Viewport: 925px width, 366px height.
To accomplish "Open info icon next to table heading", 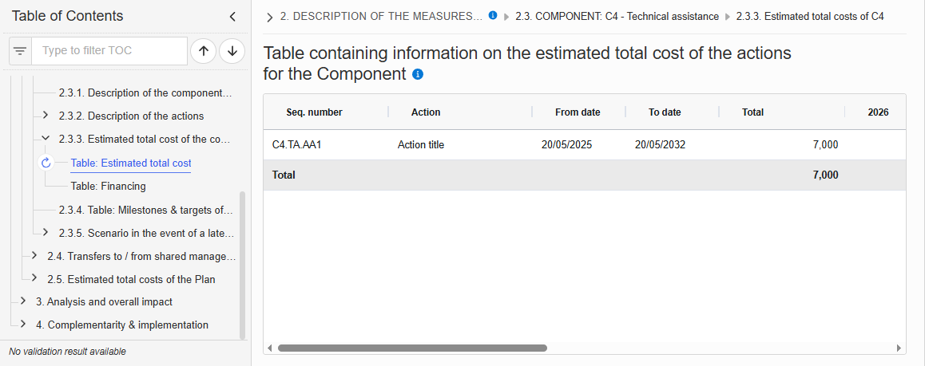I will pyautogui.click(x=418, y=74).
